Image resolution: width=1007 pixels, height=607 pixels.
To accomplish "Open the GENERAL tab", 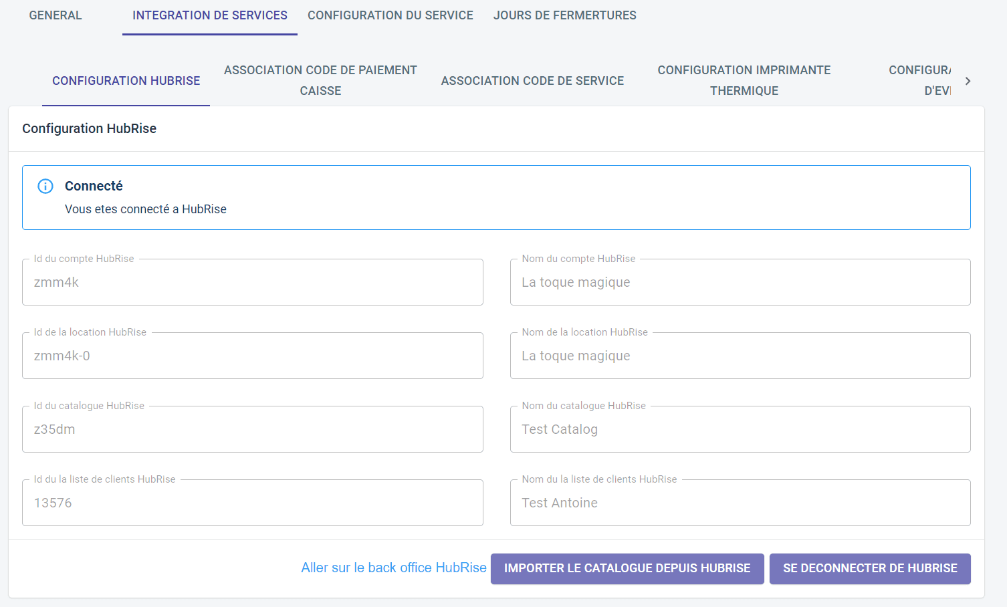I will [x=55, y=15].
